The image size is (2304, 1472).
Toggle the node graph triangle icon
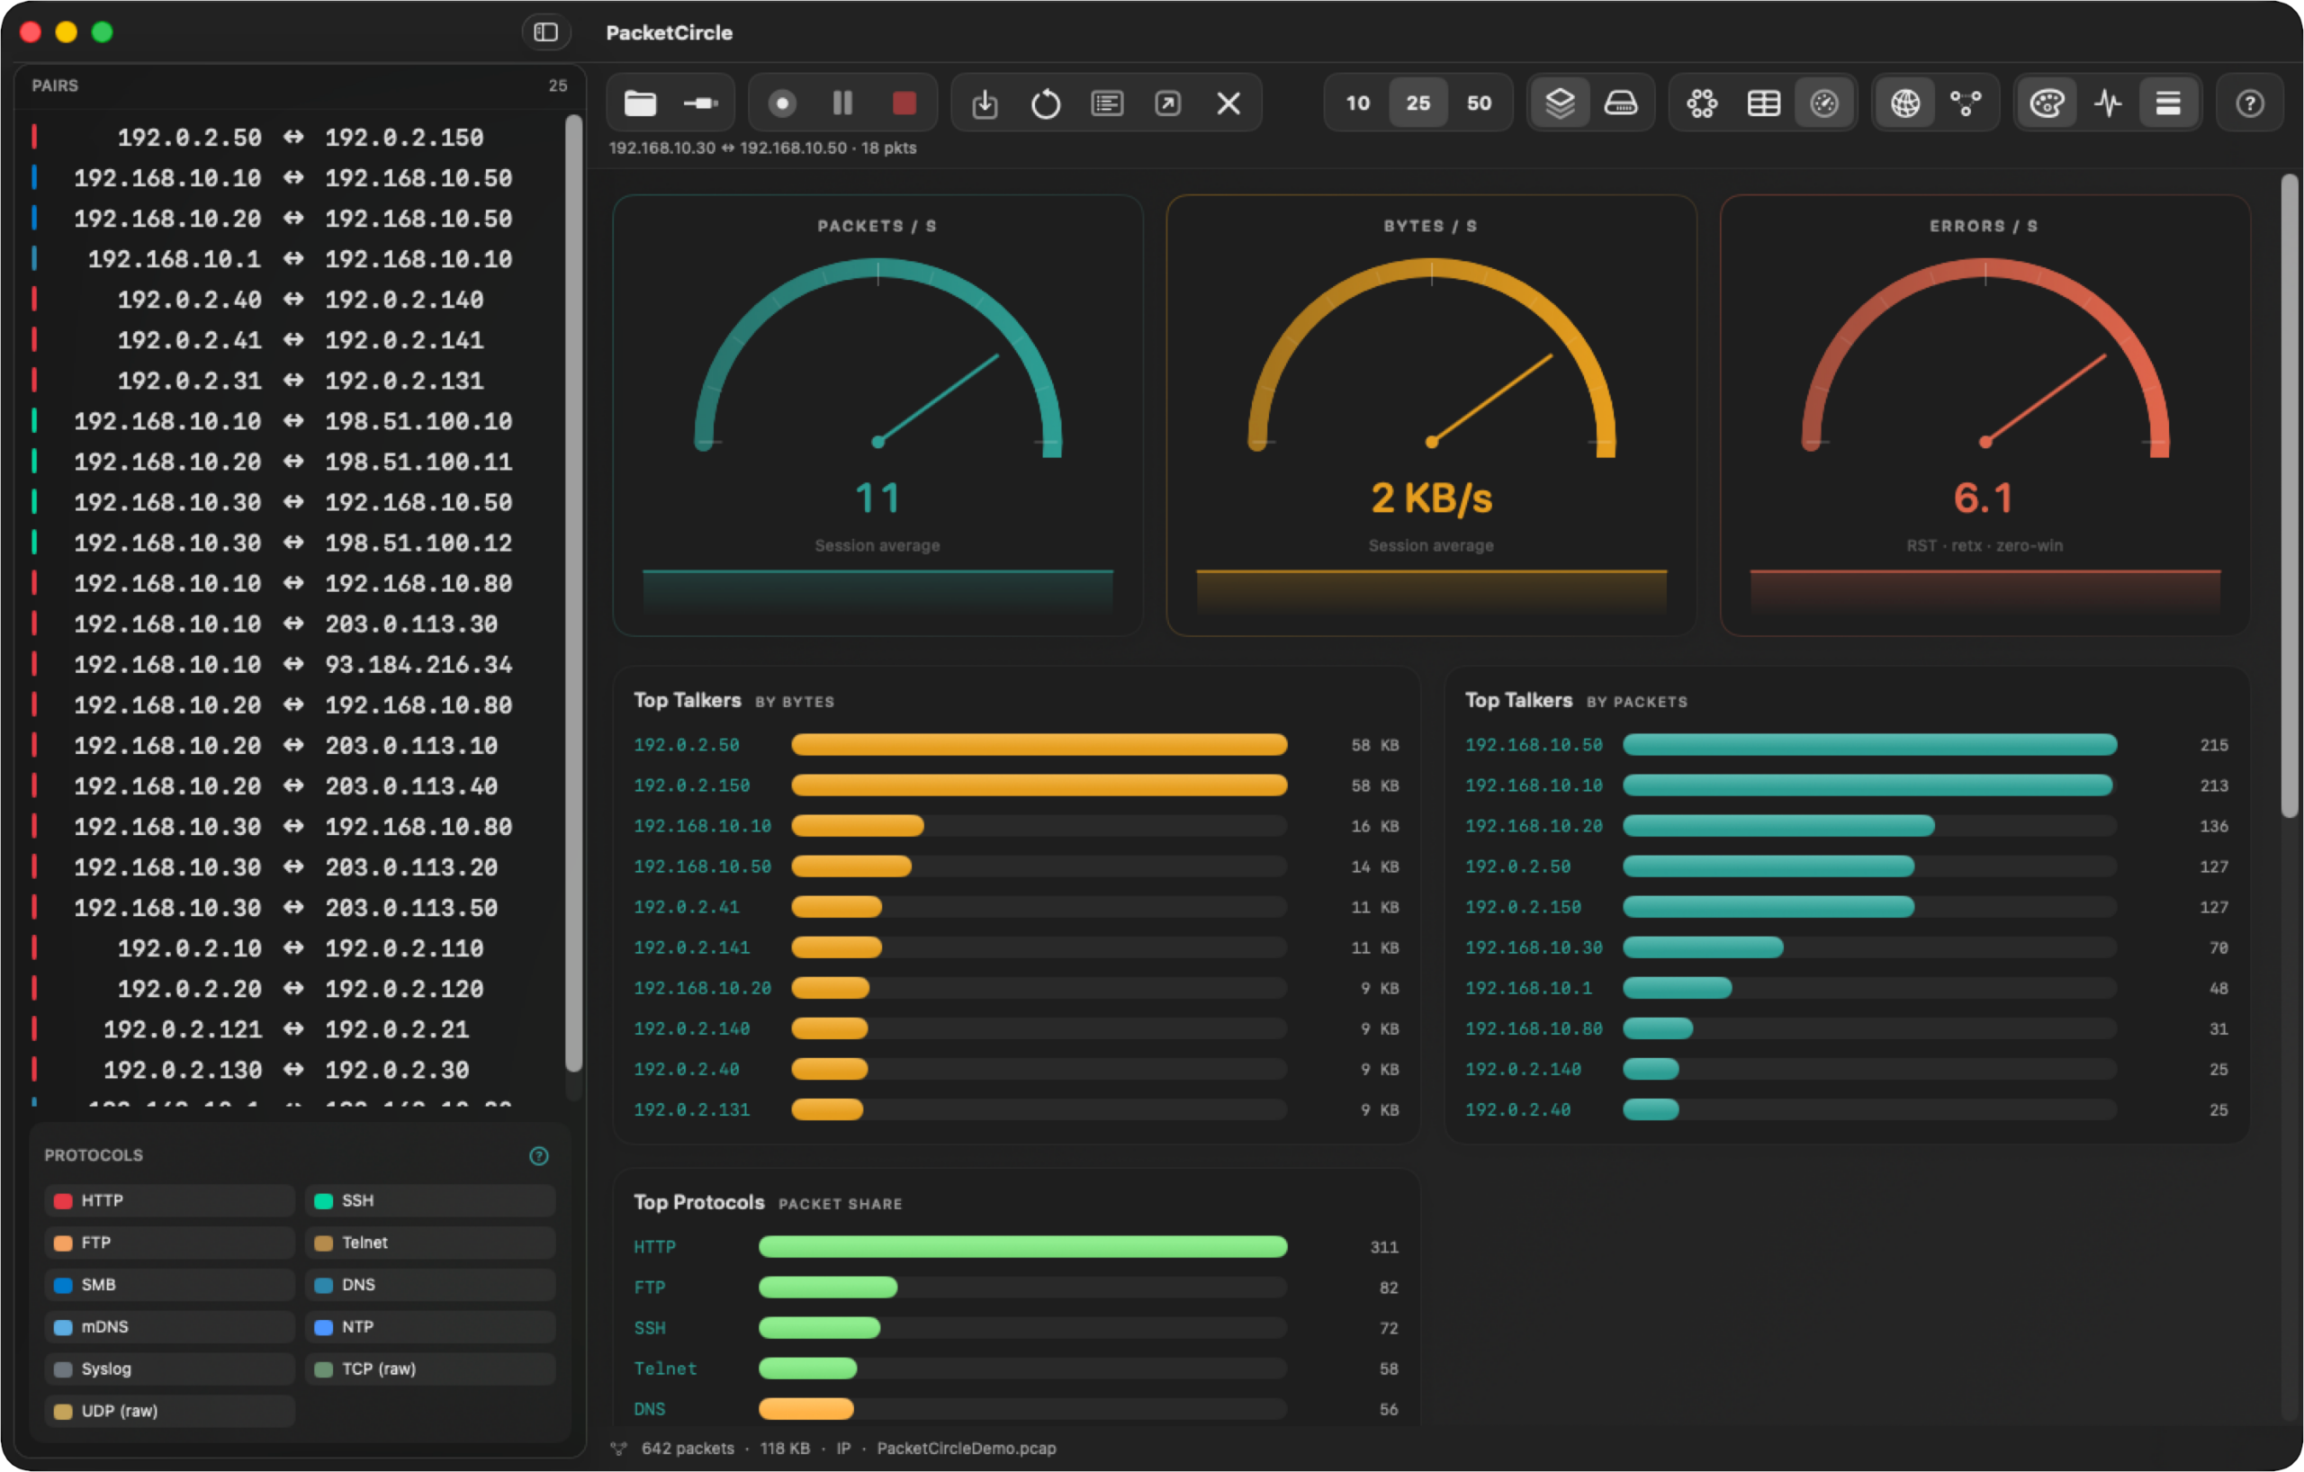1966,103
